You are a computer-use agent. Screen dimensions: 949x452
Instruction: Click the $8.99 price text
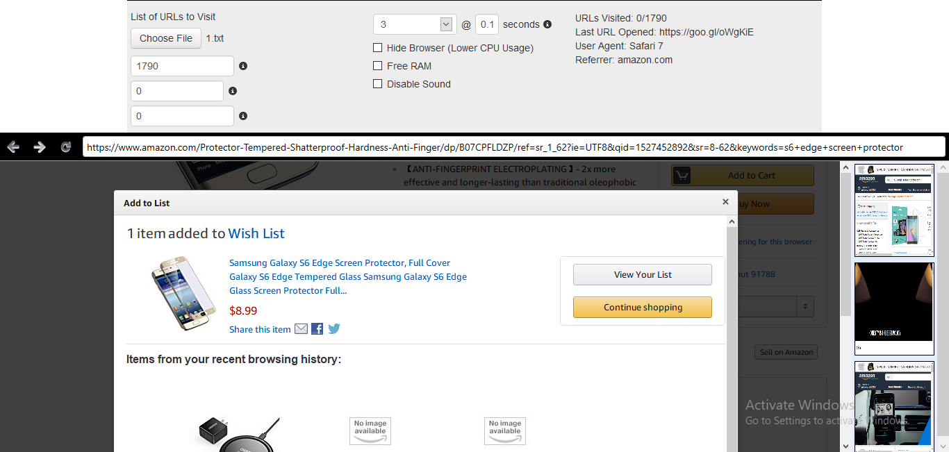243,310
